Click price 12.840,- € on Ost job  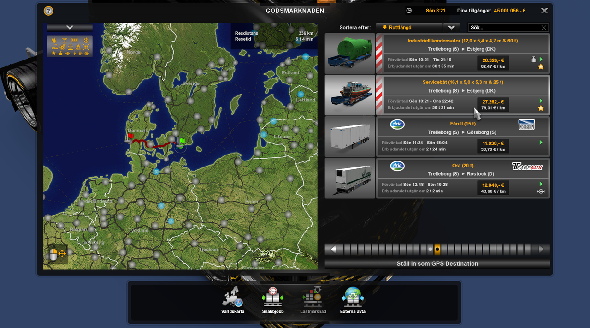click(x=493, y=185)
